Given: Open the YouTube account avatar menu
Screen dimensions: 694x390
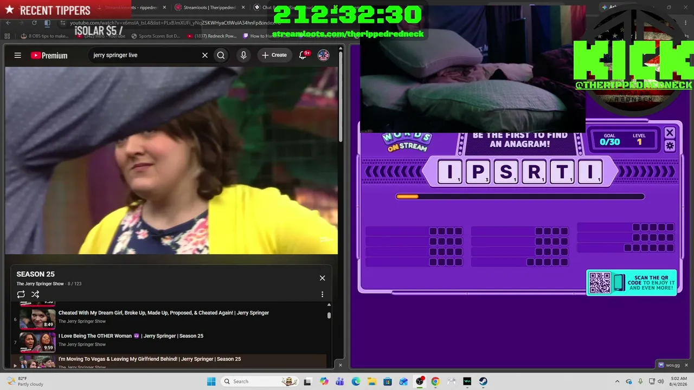Looking at the screenshot, I should [x=323, y=55].
